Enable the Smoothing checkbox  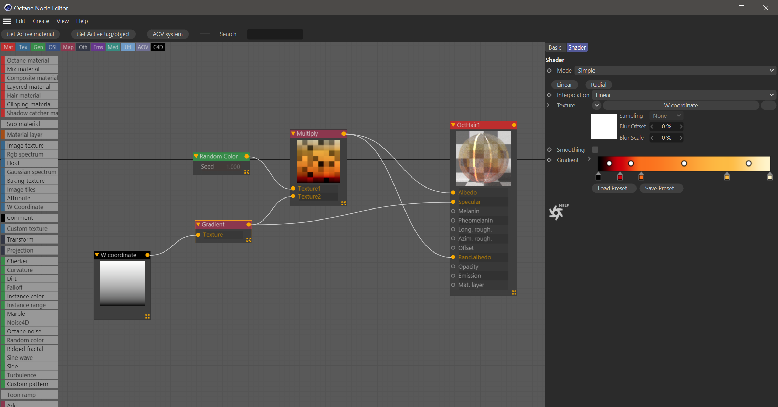point(595,149)
